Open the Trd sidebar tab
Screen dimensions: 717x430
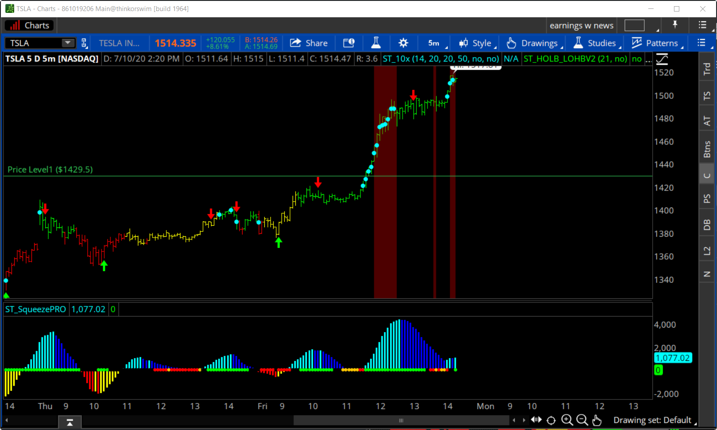(x=707, y=69)
